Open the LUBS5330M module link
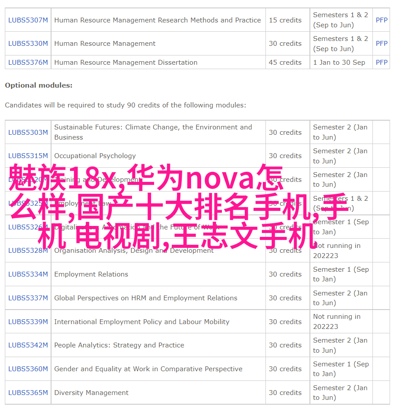Viewport: 394px width, 406px height. (28, 43)
